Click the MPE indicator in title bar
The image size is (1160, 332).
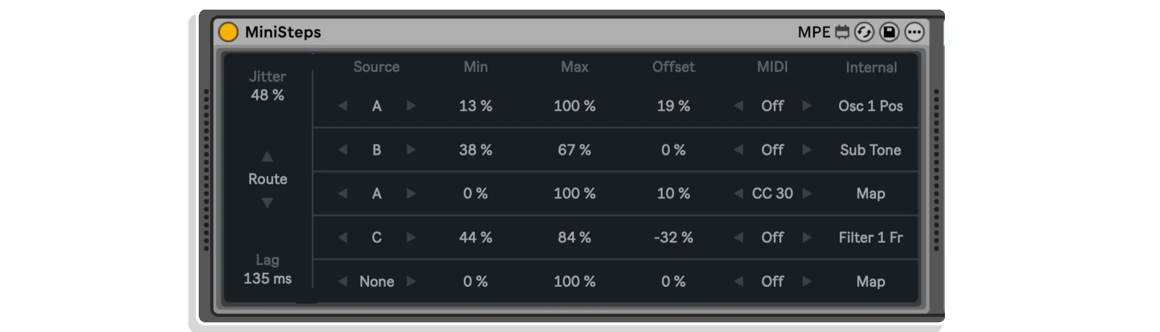[x=814, y=33]
